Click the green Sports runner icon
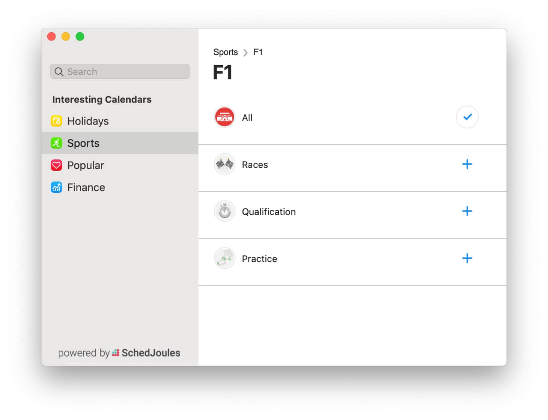This screenshot has width=548, height=420. 56,143
